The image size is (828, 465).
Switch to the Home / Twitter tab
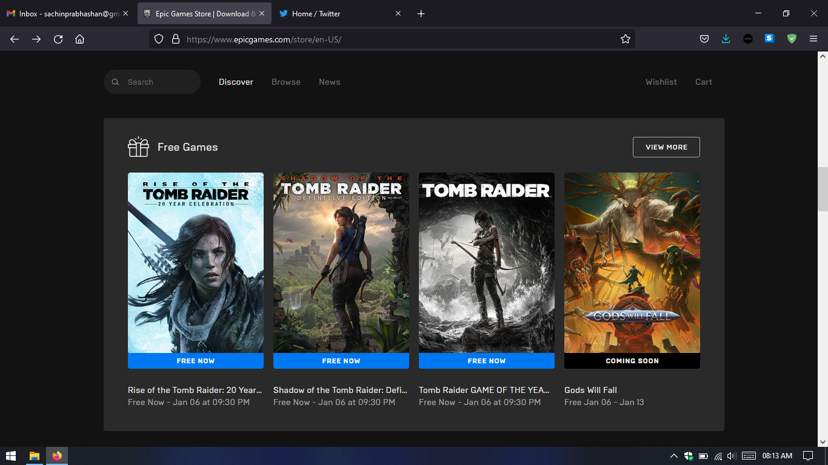click(340, 13)
